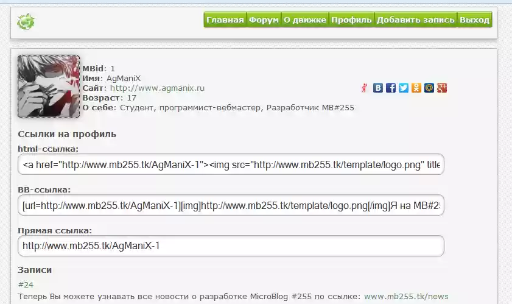Image resolution: width=512 pixels, height=304 pixels.
Task: Open the Профиль menu item
Action: 351,20
